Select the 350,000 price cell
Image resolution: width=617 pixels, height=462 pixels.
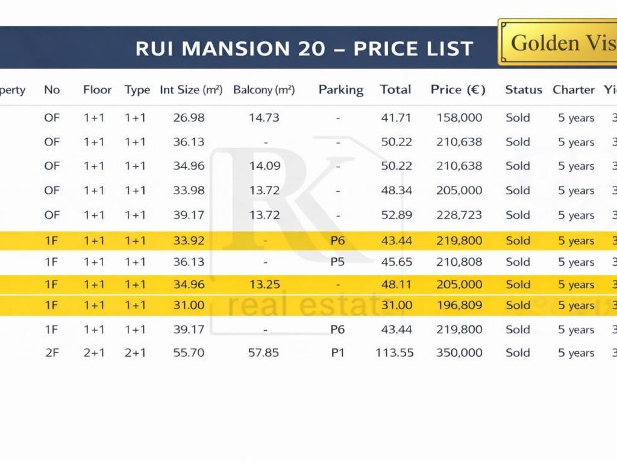pos(459,353)
